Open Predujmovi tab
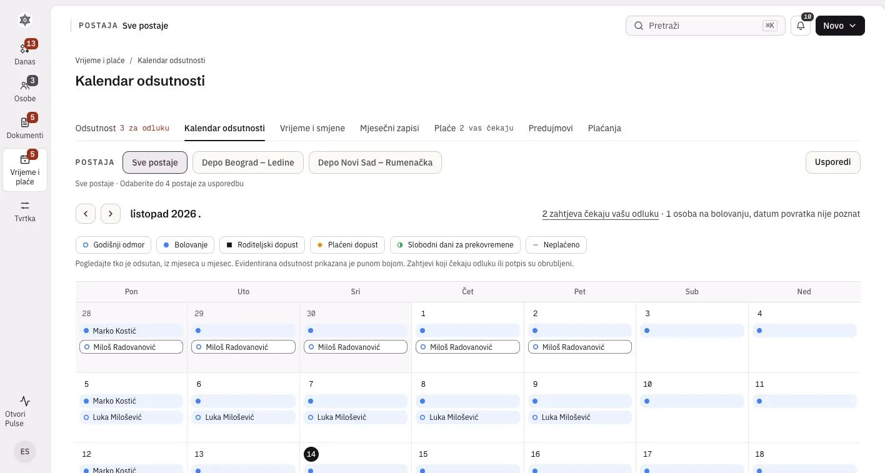885x473 pixels. pos(551,128)
